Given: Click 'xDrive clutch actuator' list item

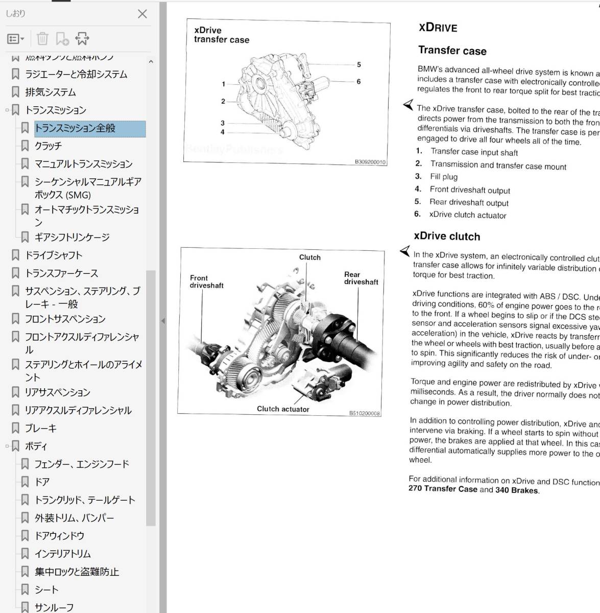Looking at the screenshot, I should click(x=468, y=215).
